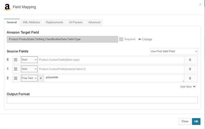This screenshot has width=205, height=129.
Task: Open the Use First Valid Field dropdown
Action: pyautogui.click(x=174, y=51)
